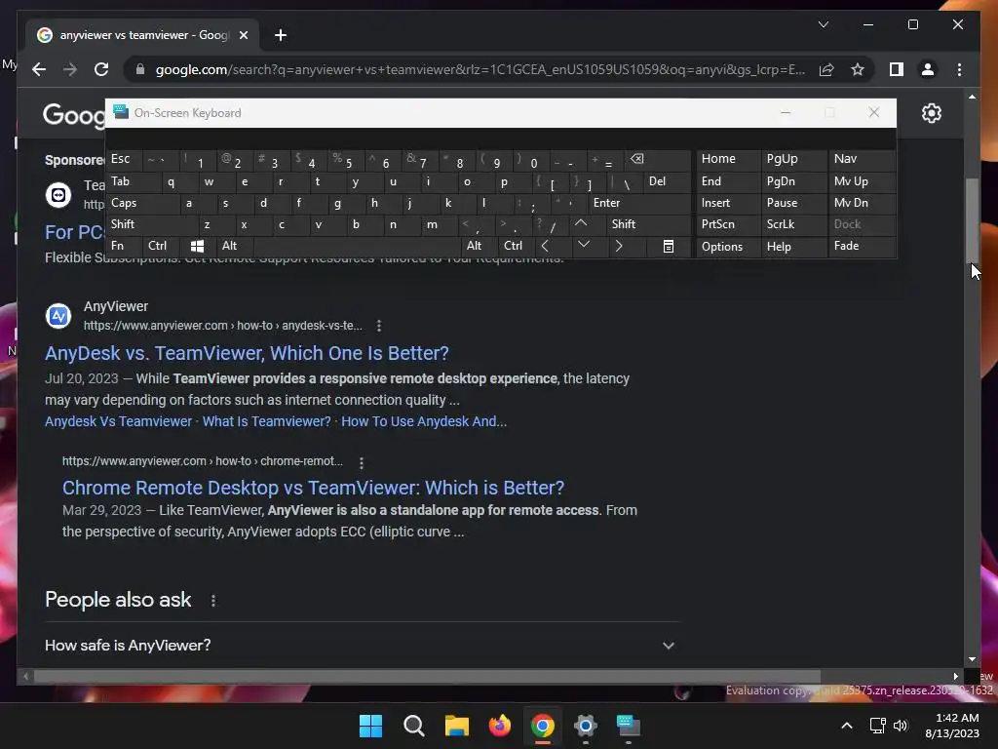The height and width of the screenshot is (749, 998).
Task: Tap the context menu key on keyboard
Action: 668,246
